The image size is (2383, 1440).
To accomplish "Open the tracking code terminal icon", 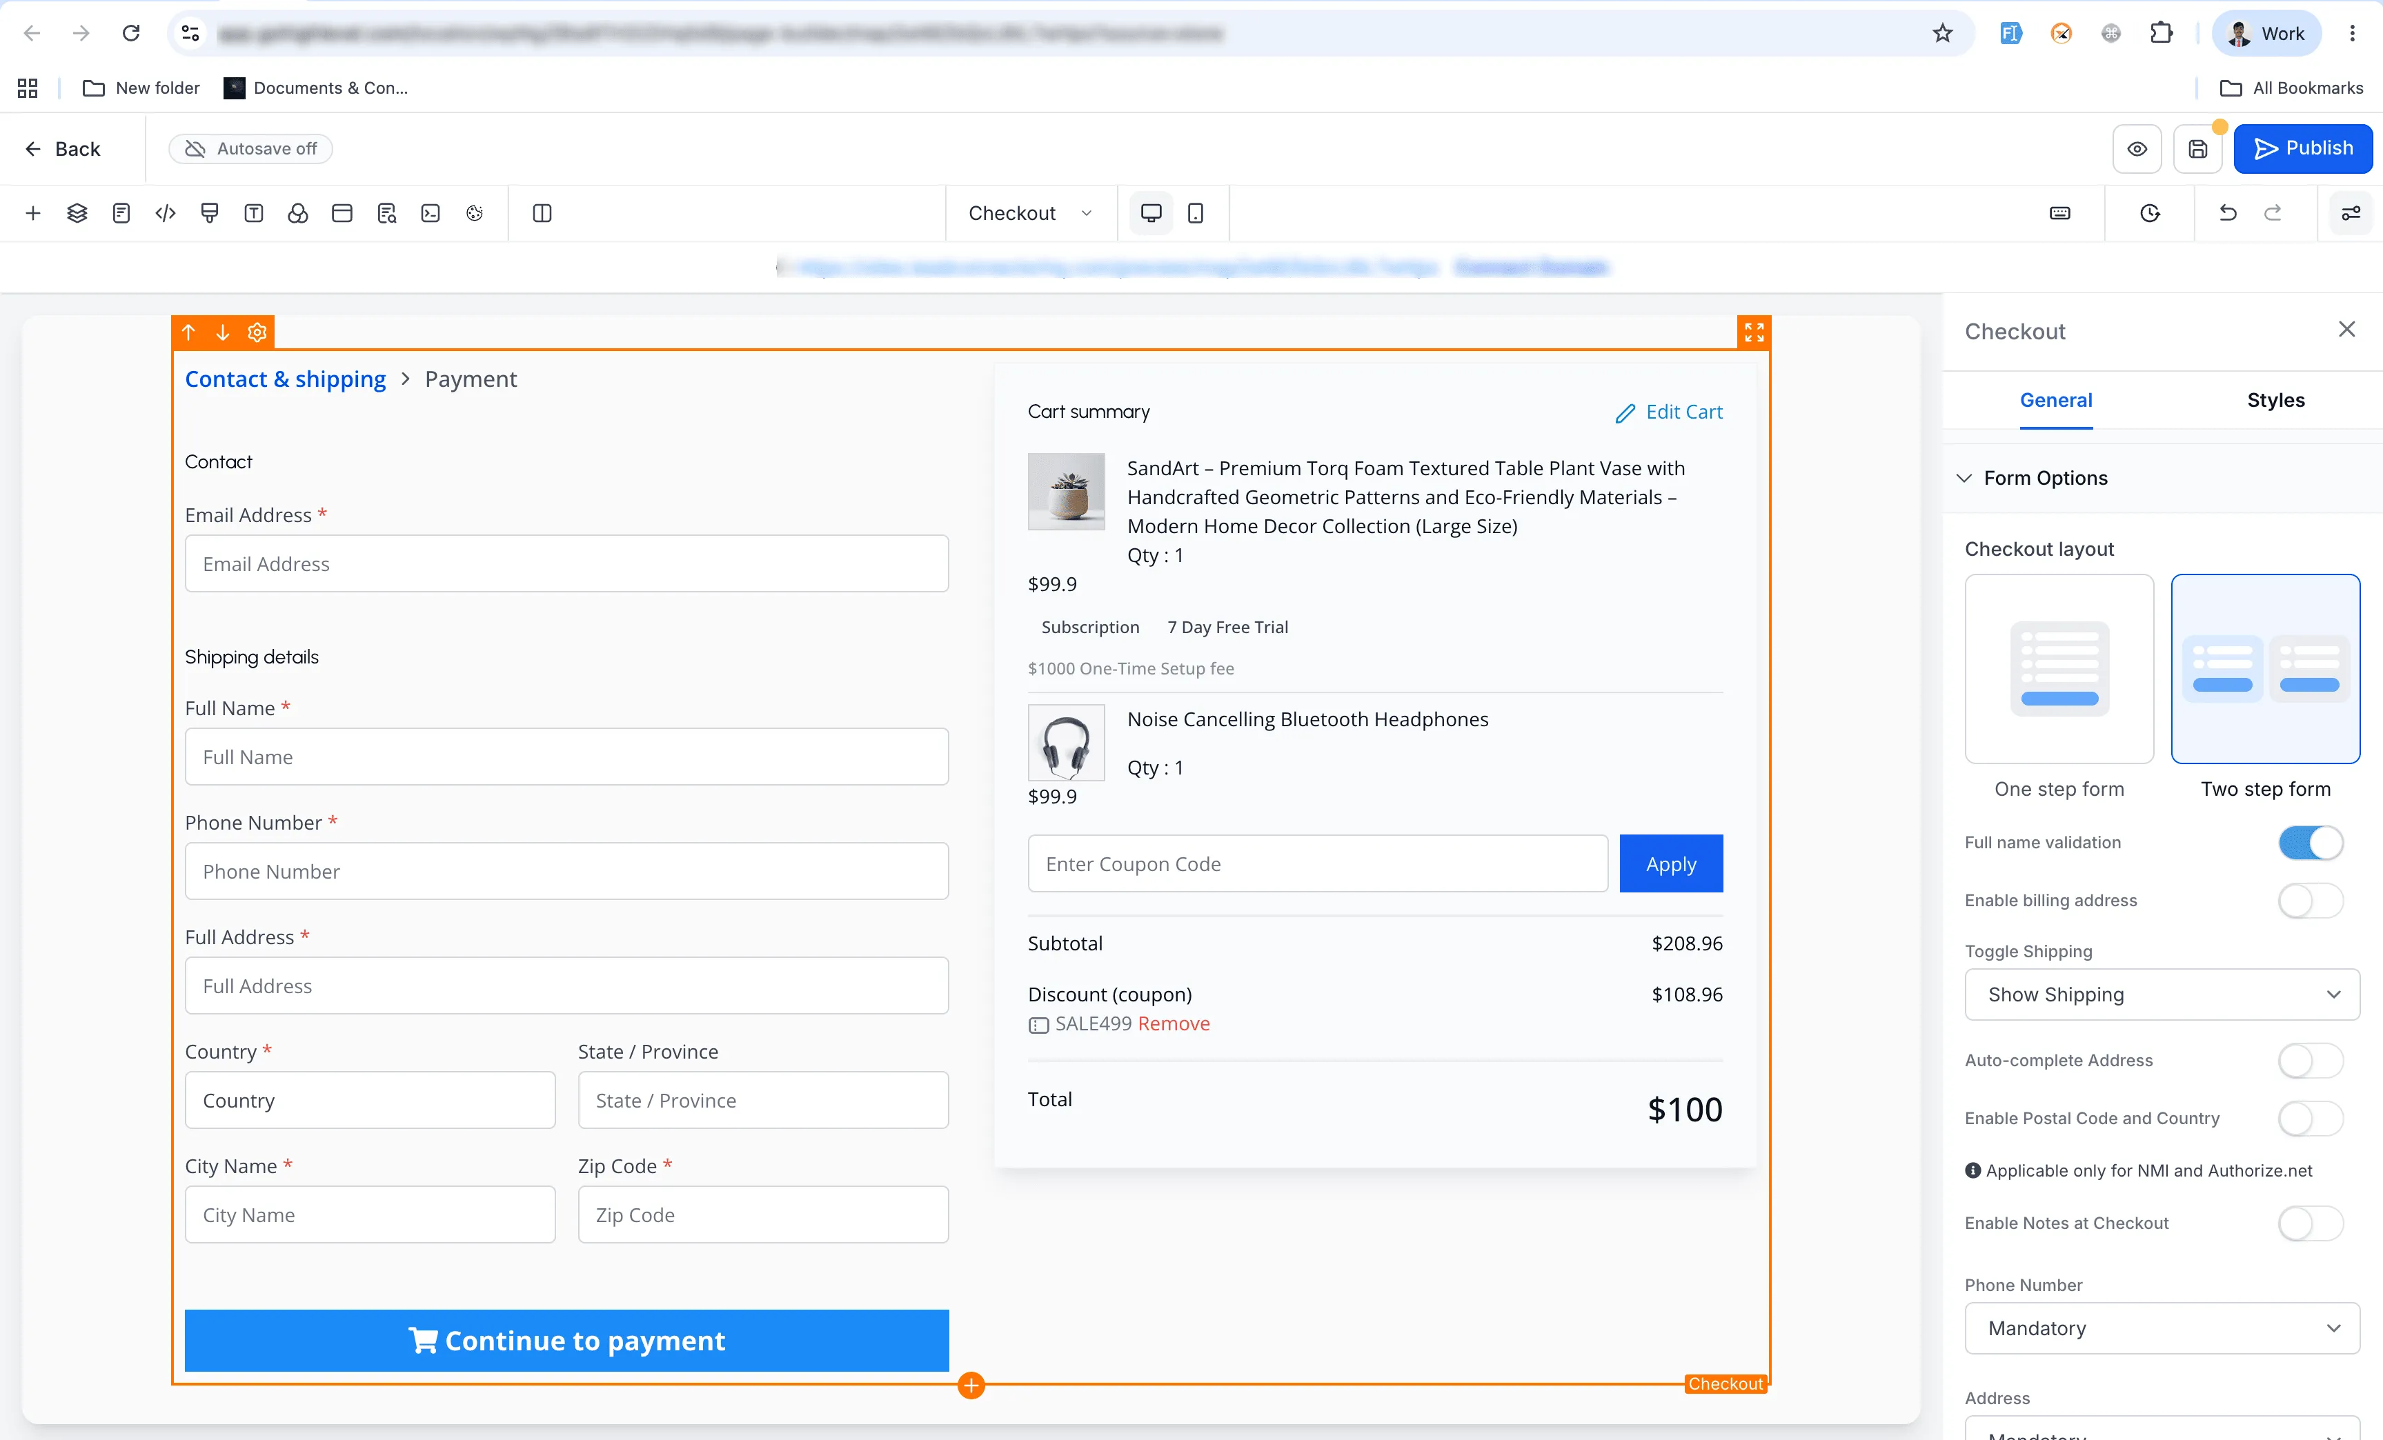I will tap(431, 212).
